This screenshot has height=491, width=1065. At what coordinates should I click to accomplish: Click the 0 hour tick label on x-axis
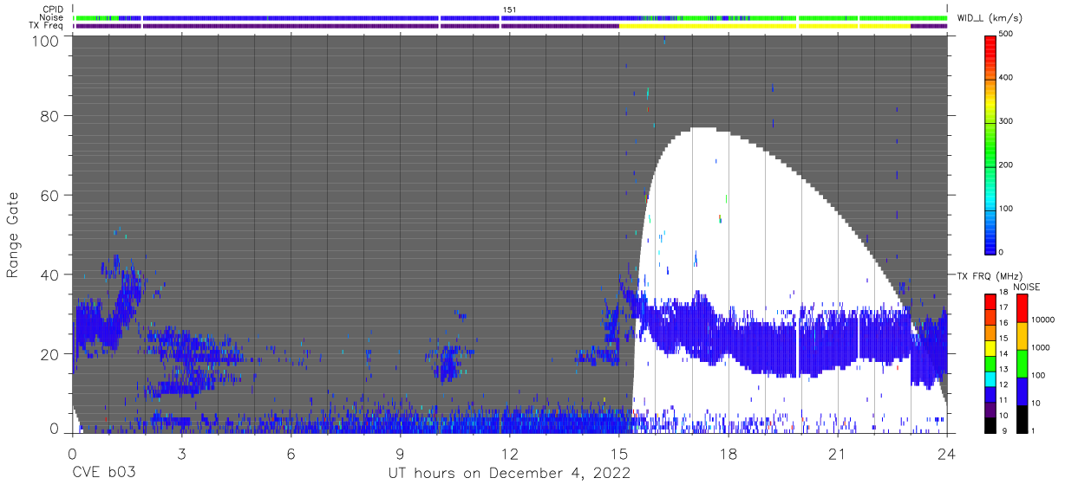72,453
